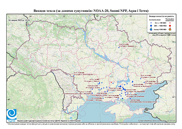This screenshot has height=129, width=182.
Task: Select the blue marker labeled 23,86 МВт
Action: coord(144,82)
